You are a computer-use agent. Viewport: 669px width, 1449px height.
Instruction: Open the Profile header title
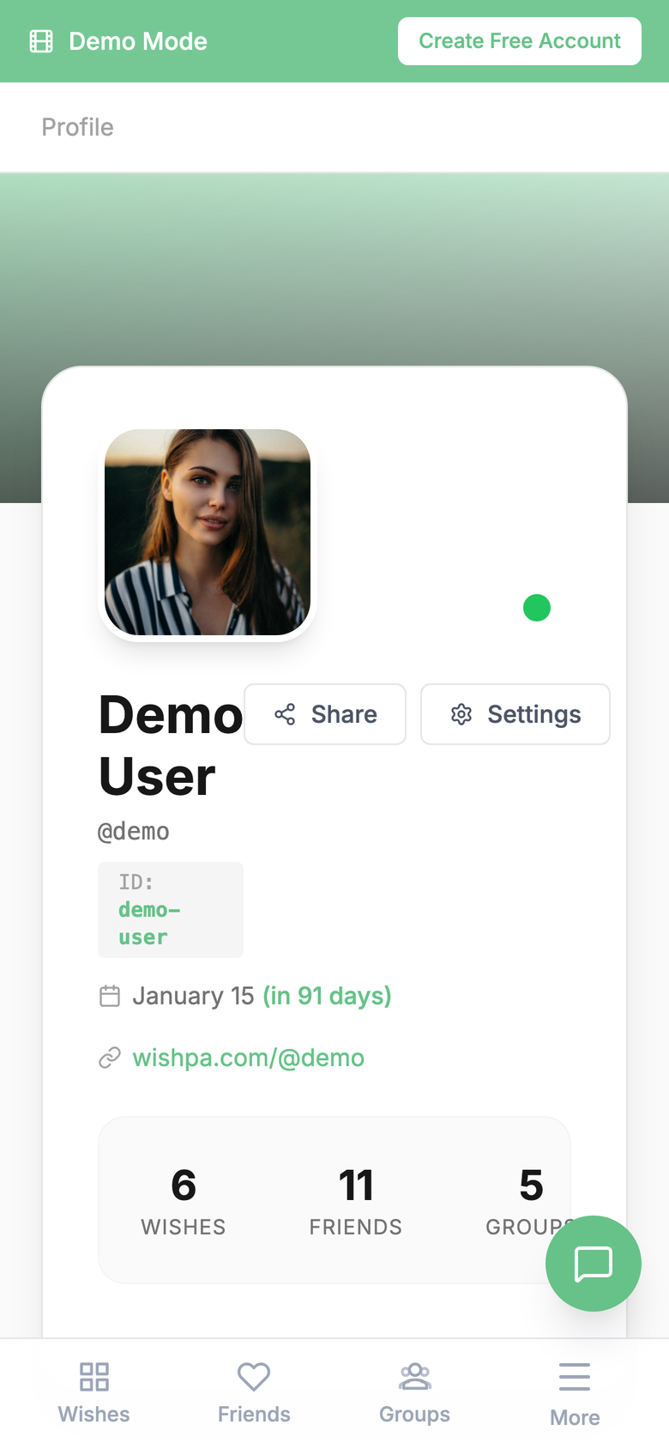tap(77, 127)
